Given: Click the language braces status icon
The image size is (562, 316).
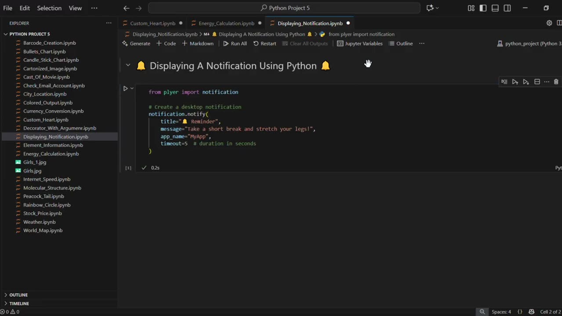Looking at the screenshot, I should (x=520, y=312).
